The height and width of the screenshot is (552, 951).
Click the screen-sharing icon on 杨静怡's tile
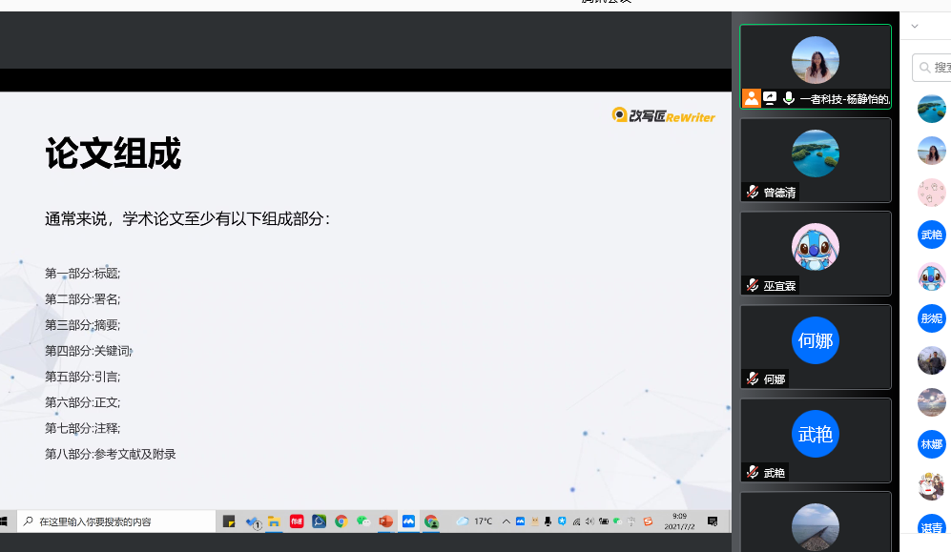coord(770,98)
